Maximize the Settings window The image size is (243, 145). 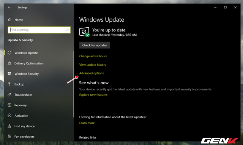[x=225, y=7]
